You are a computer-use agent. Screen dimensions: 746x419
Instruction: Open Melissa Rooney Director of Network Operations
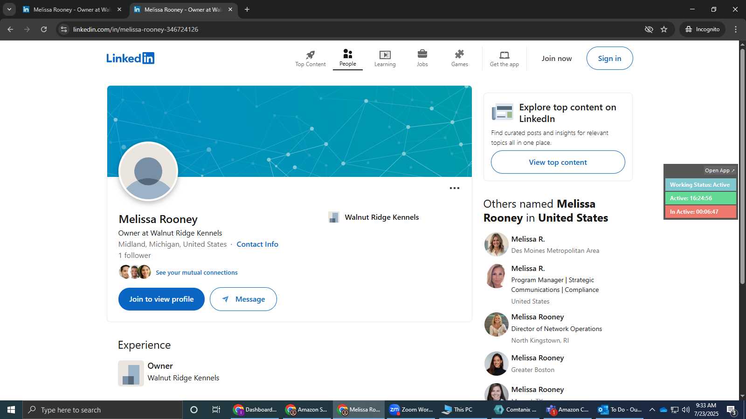click(x=538, y=317)
